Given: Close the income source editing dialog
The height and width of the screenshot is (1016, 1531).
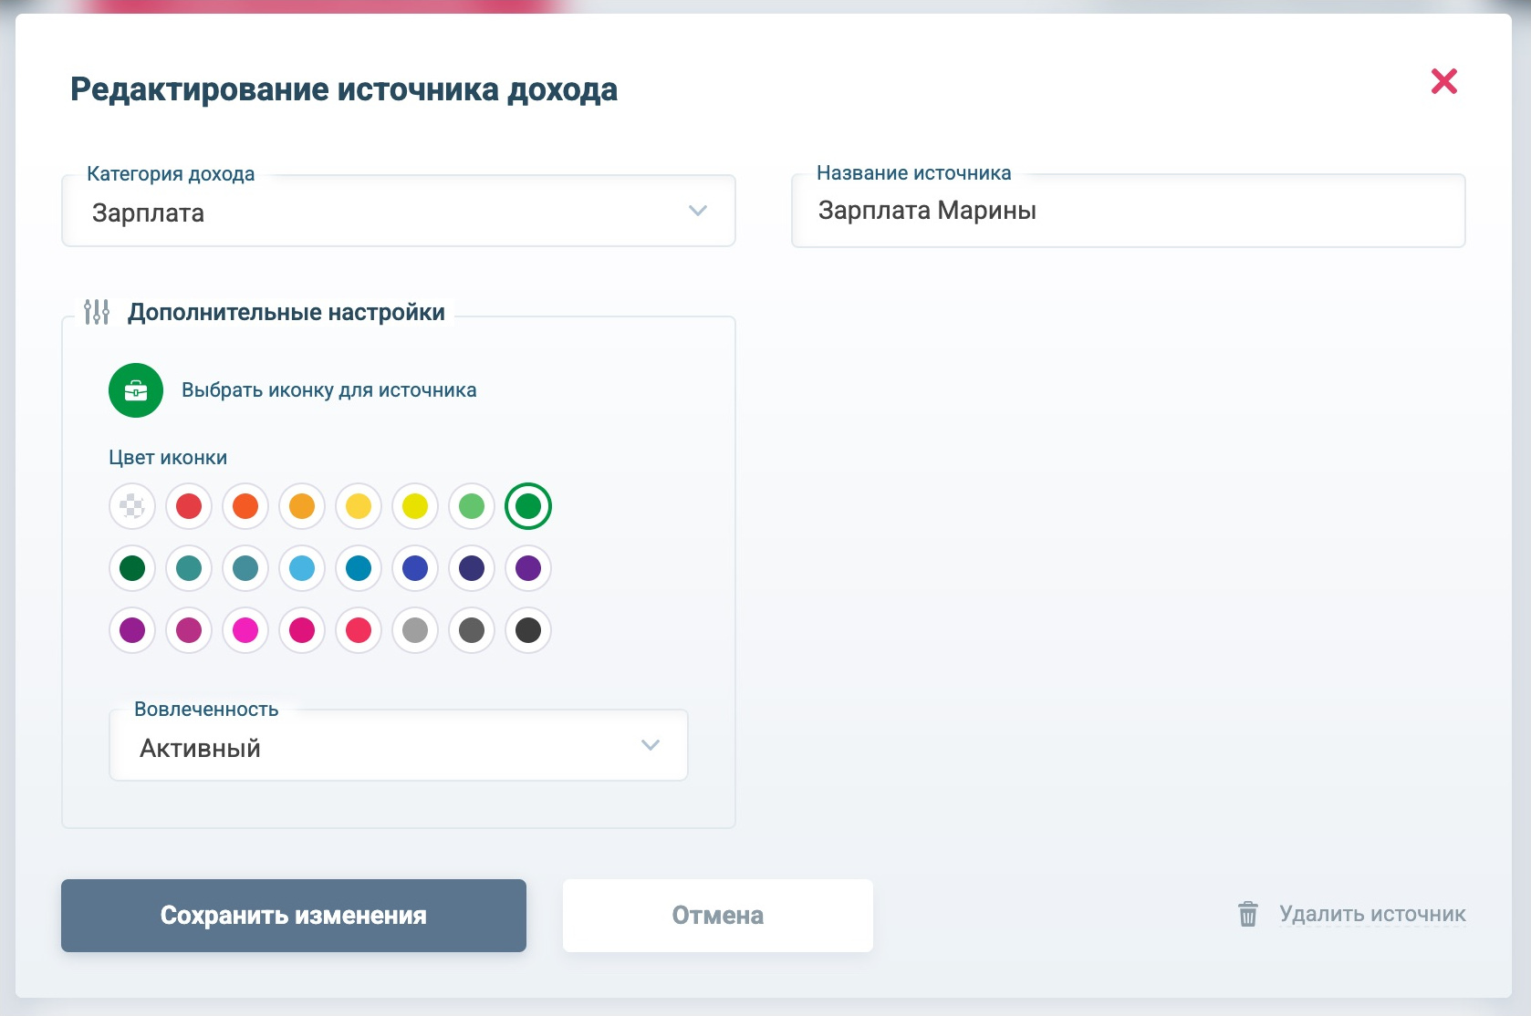Looking at the screenshot, I should pos(1443,81).
